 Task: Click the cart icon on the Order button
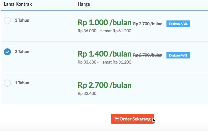point(117,119)
